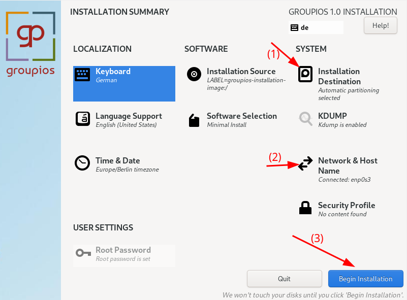The height and width of the screenshot is (300, 407).
Task: Click the Installation Source disc icon
Action: (x=194, y=74)
